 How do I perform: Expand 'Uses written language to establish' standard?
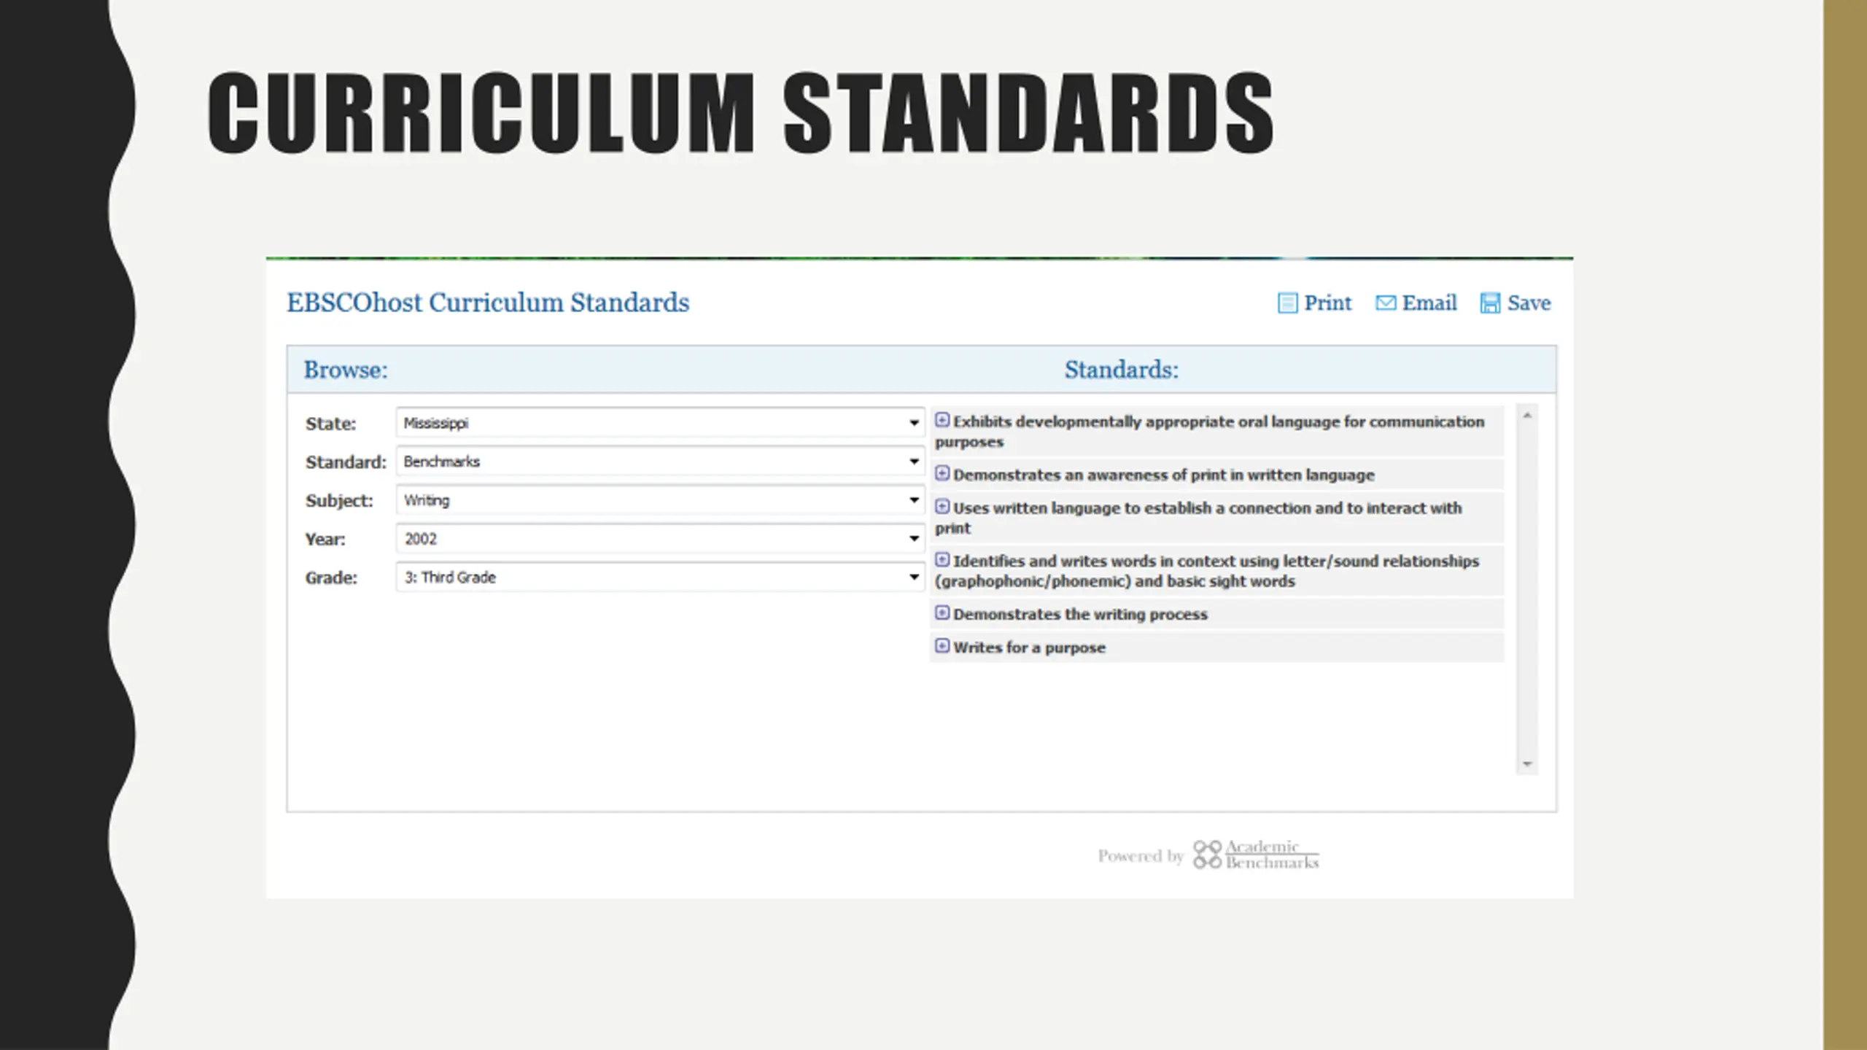(x=942, y=506)
